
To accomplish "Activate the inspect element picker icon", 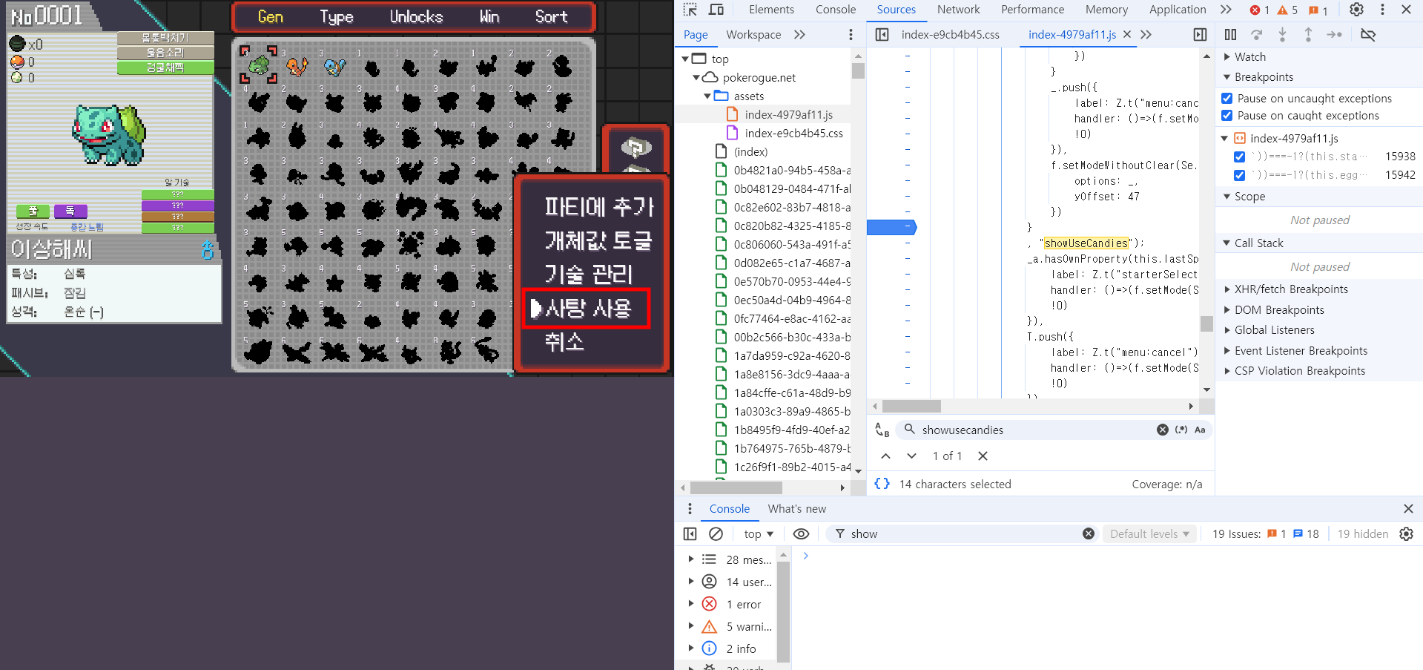I will tap(690, 10).
